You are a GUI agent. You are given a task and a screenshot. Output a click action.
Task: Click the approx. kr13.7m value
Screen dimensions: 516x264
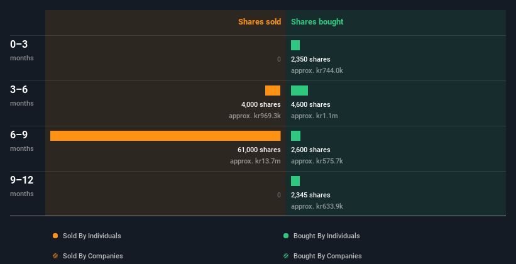[x=255, y=161]
